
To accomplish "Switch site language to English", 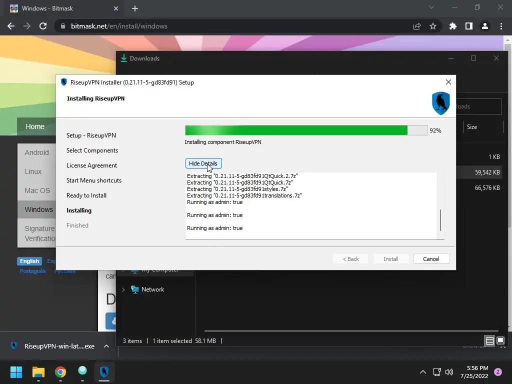I will pos(29,261).
